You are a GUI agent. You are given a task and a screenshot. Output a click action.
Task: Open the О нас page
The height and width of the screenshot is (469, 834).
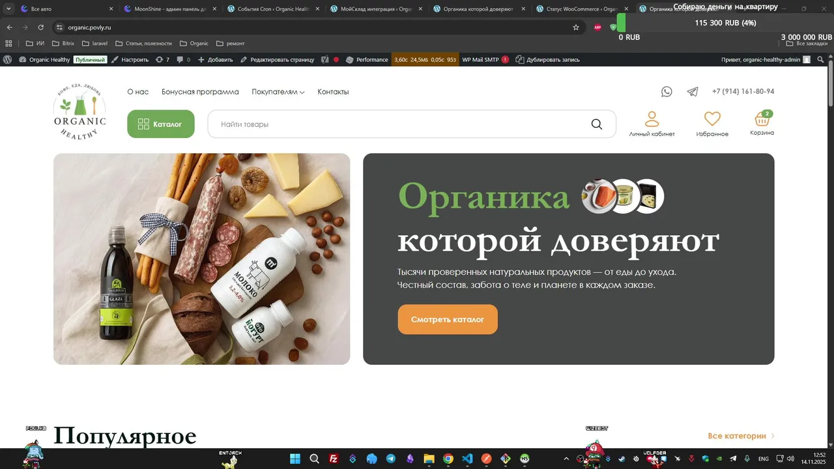[x=138, y=92]
